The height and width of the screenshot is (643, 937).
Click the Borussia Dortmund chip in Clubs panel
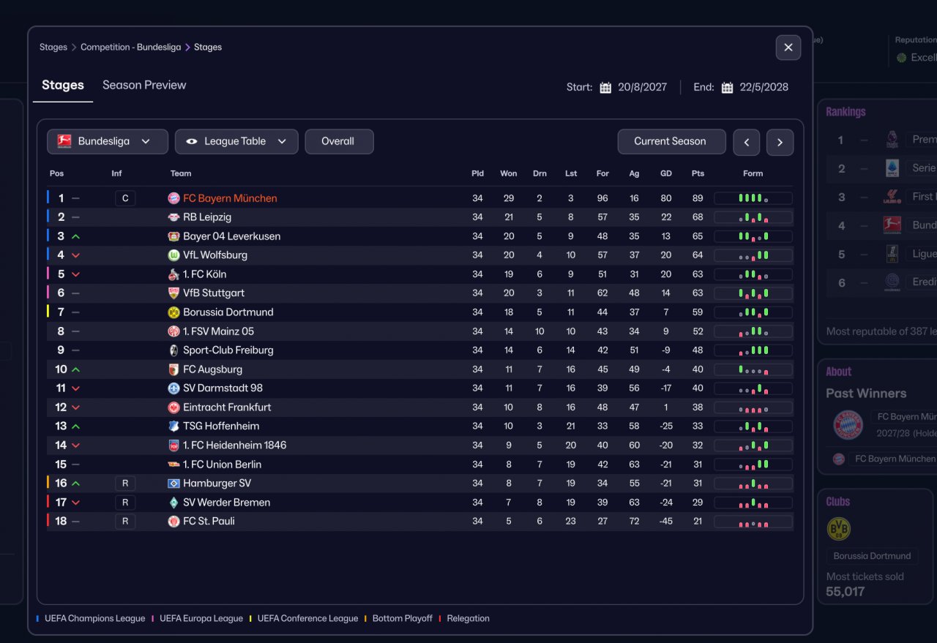873,556
